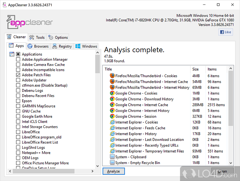240x181 pixels.
Task: Click the Chrome icon beside Google Chrome - Session
Action: pos(112,116)
